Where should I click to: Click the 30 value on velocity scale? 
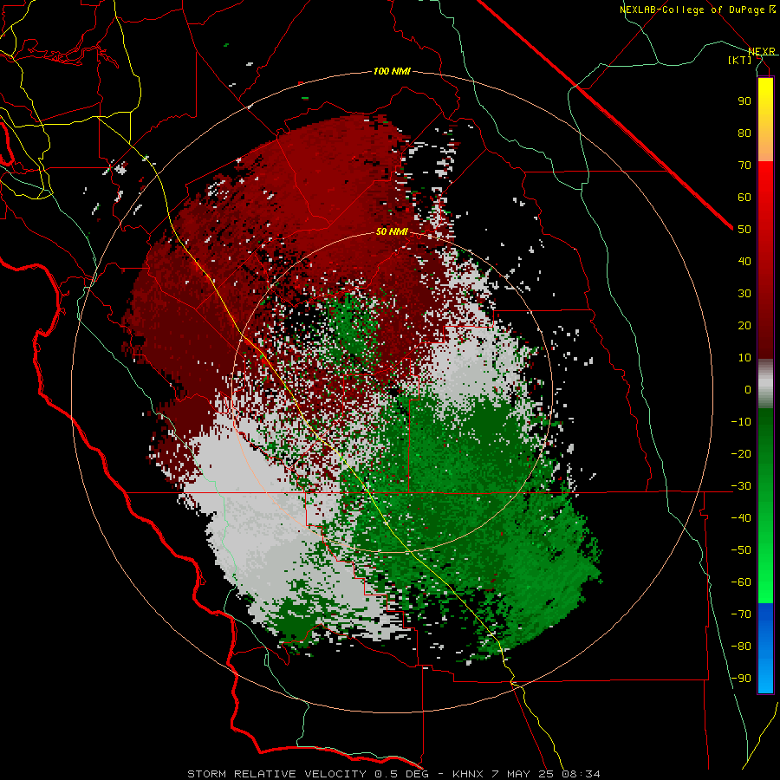point(744,294)
